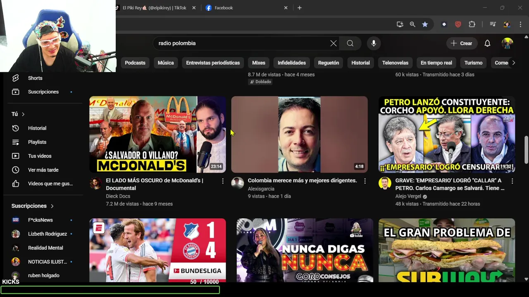The image size is (529, 297).
Task: Open the account avatar menu
Action: 508,43
